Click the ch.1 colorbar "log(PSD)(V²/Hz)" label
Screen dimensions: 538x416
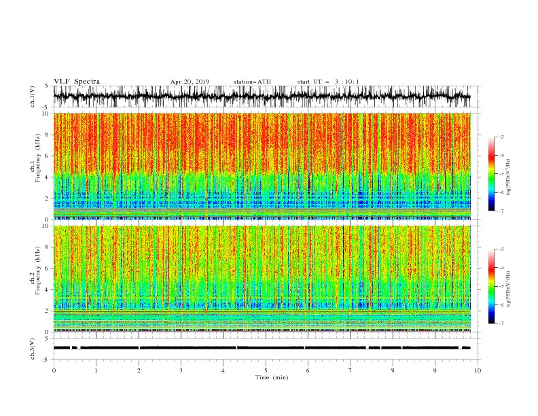click(509, 177)
